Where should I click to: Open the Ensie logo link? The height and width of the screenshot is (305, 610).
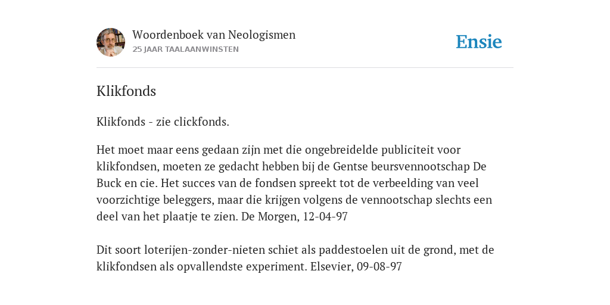pyautogui.click(x=479, y=42)
